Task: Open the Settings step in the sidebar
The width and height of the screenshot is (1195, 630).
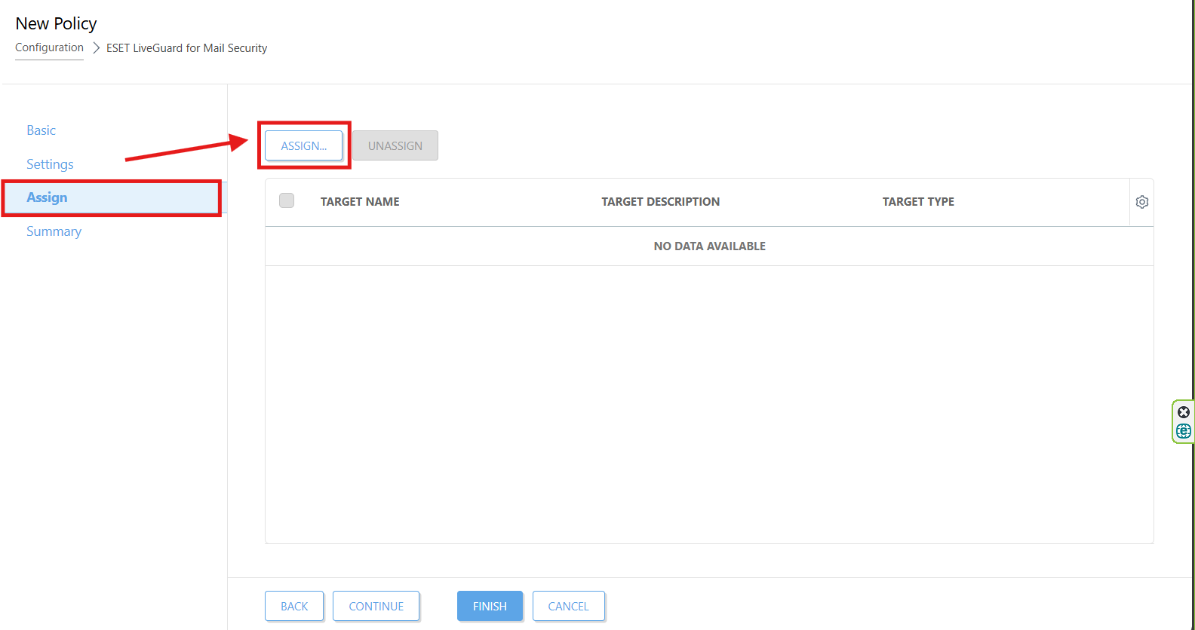Action: pos(50,164)
